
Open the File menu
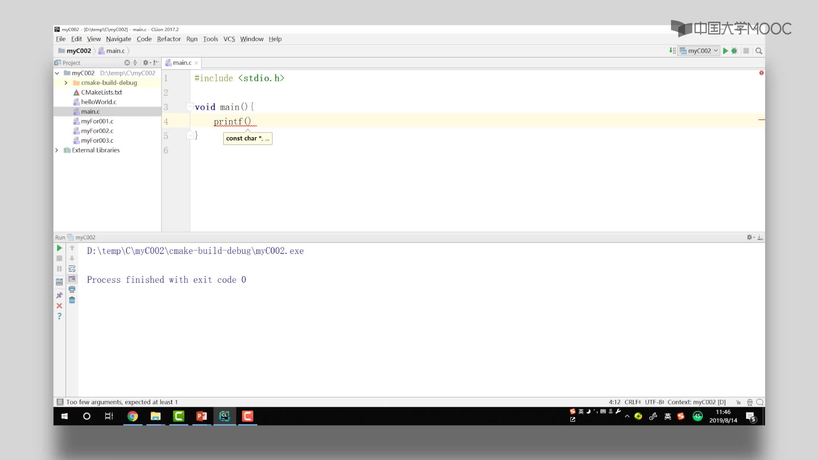tap(60, 39)
